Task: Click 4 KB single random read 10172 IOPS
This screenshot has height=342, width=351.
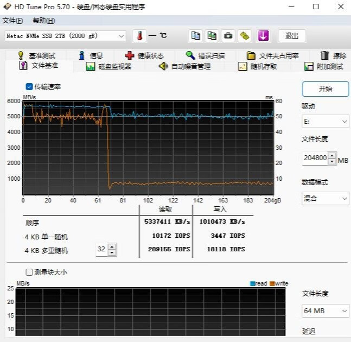Action: (171, 236)
